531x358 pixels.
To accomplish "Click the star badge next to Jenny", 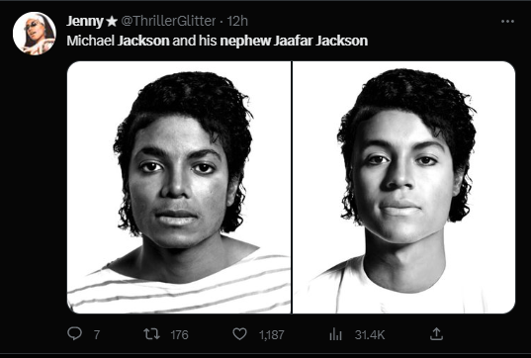I will point(112,22).
